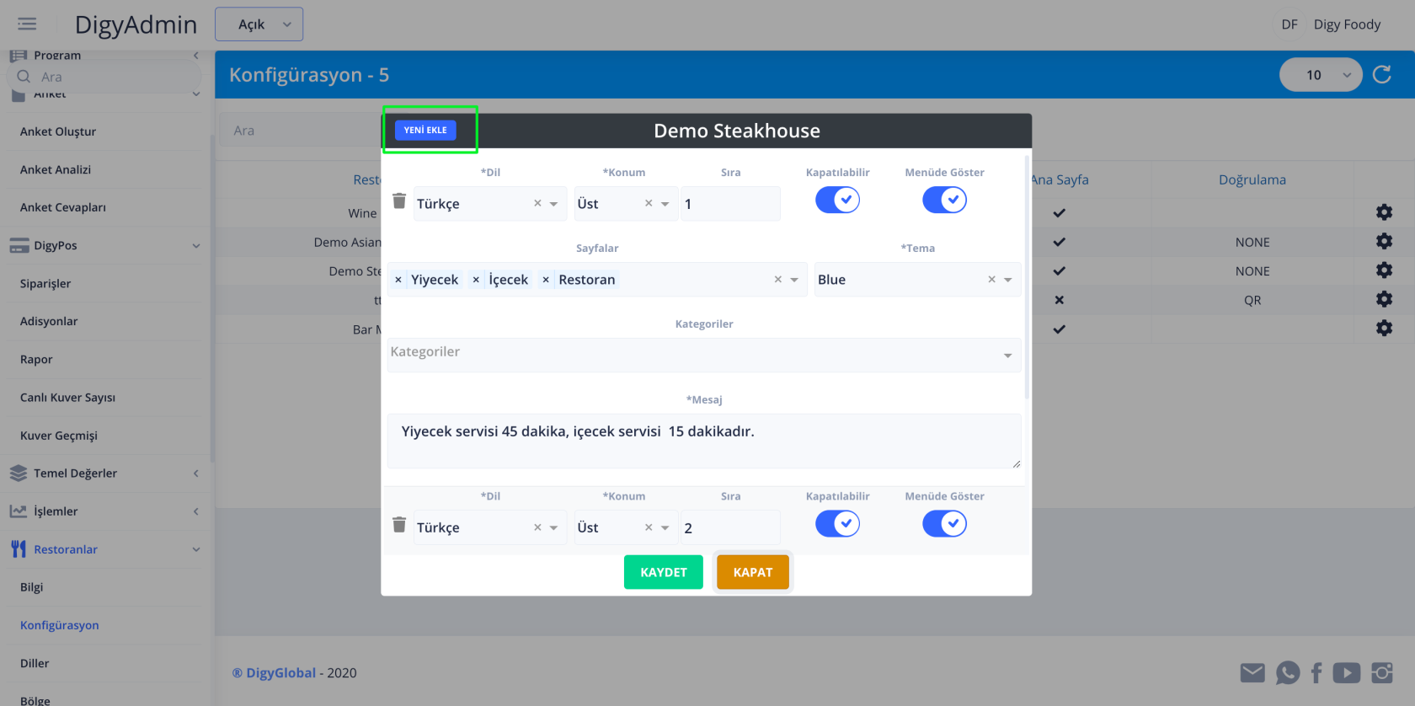This screenshot has width=1415, height=706.
Task: Click the email envelope icon in footer
Action: click(x=1252, y=672)
